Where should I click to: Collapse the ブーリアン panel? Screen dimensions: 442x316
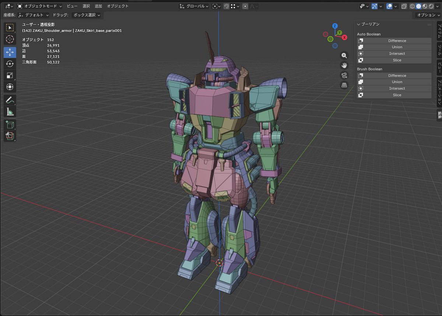click(359, 24)
